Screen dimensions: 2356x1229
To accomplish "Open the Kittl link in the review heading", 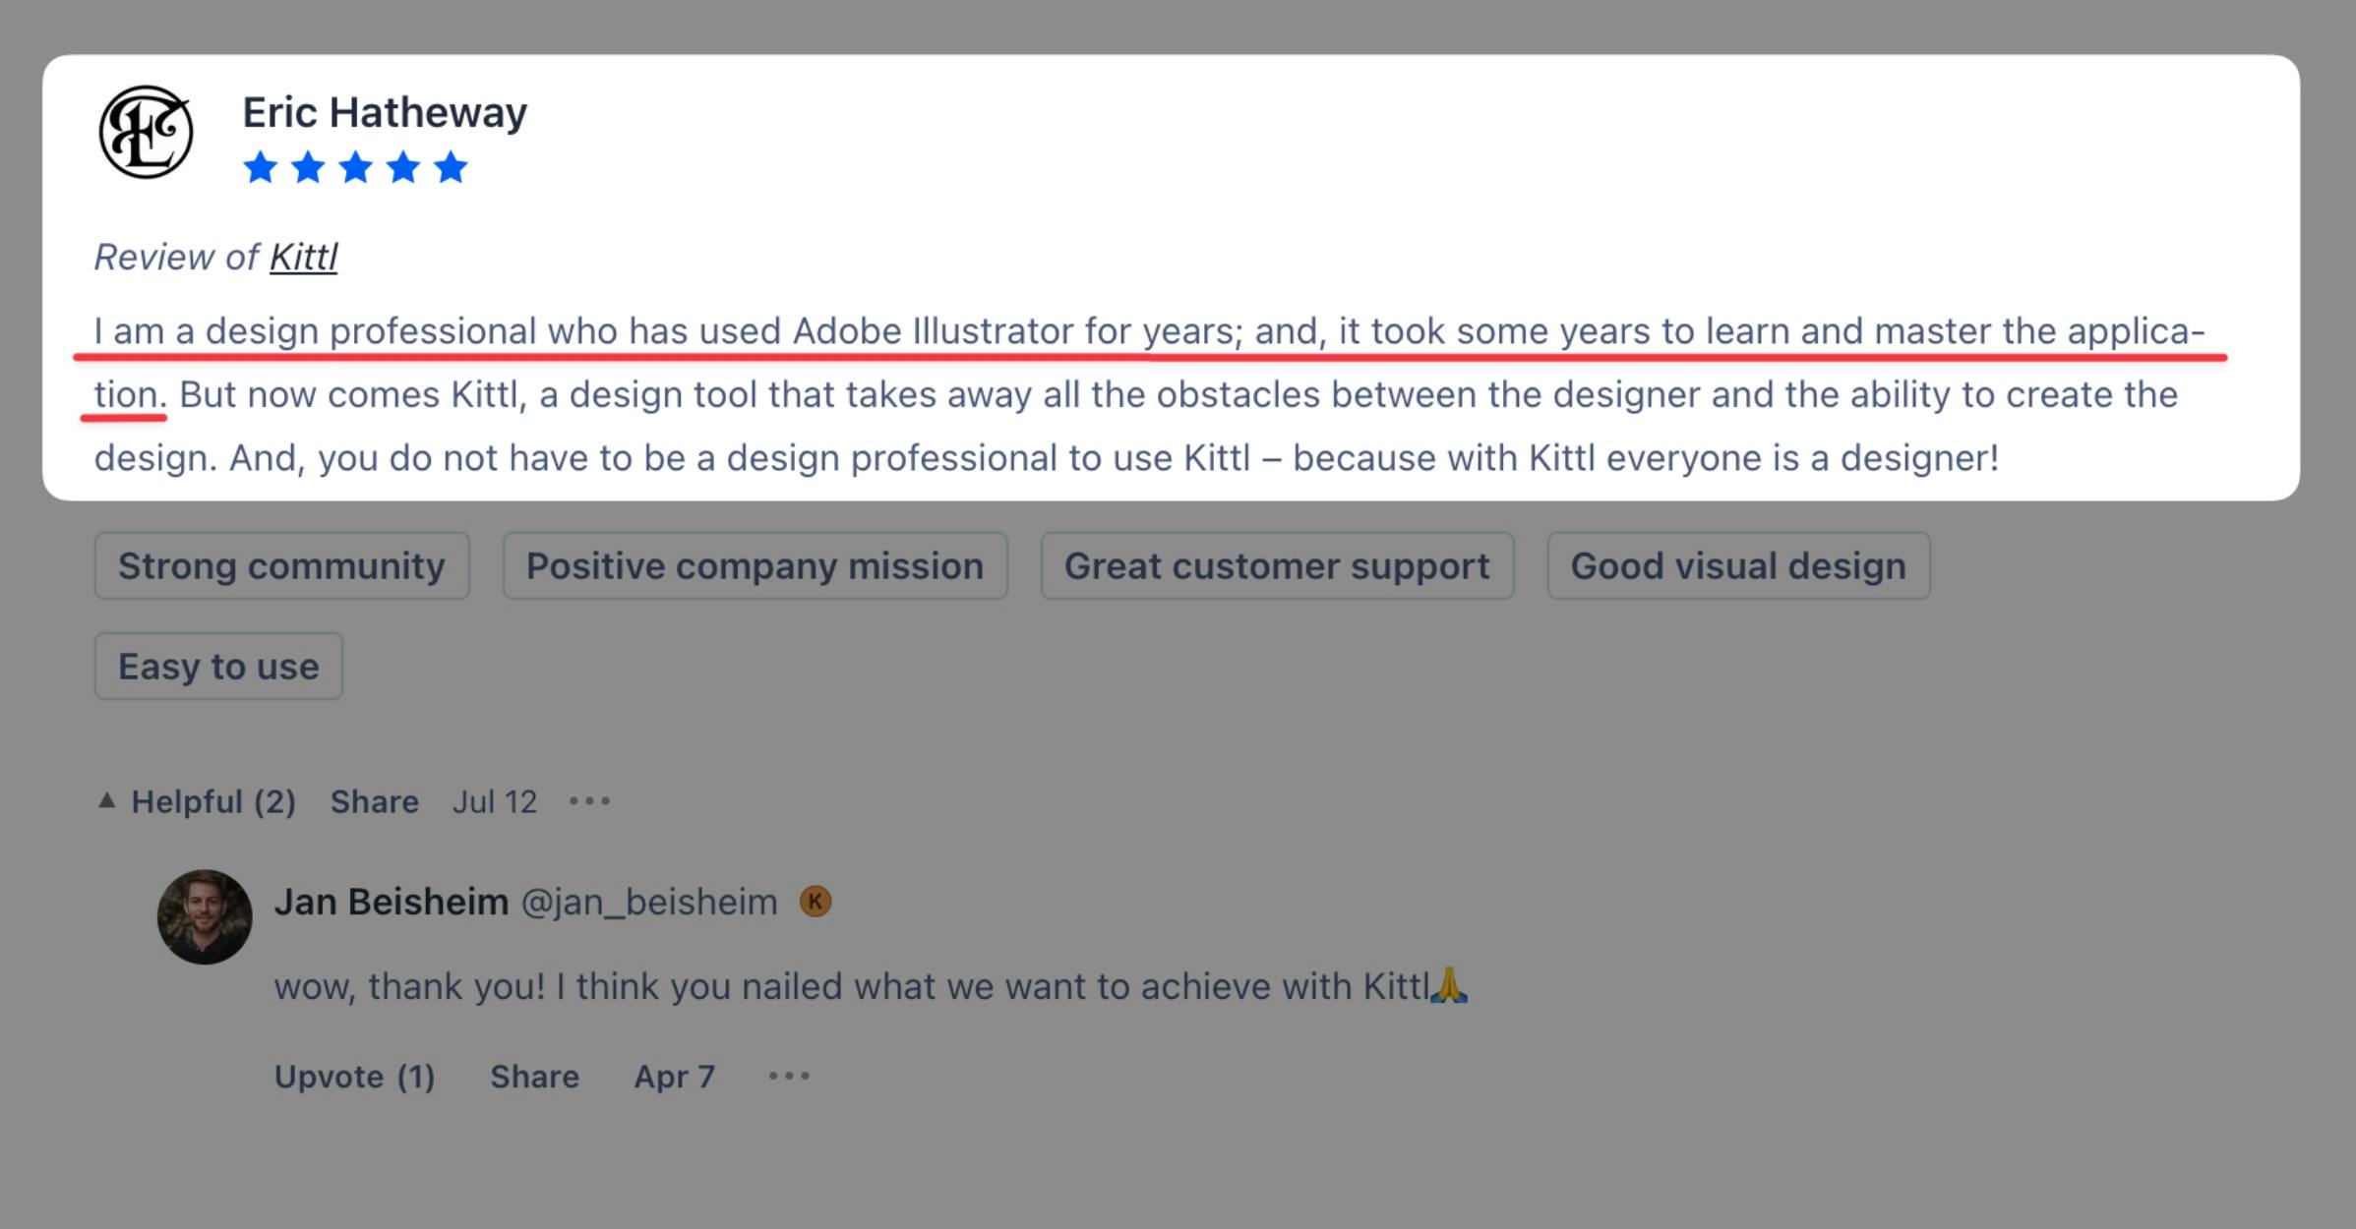I will point(304,257).
